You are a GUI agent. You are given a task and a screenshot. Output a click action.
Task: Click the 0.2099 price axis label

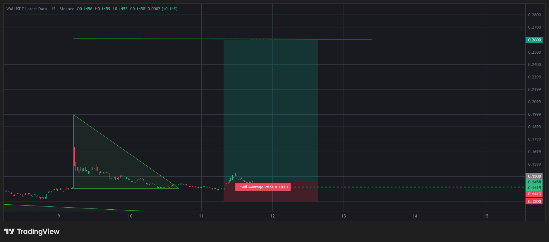pos(534,102)
